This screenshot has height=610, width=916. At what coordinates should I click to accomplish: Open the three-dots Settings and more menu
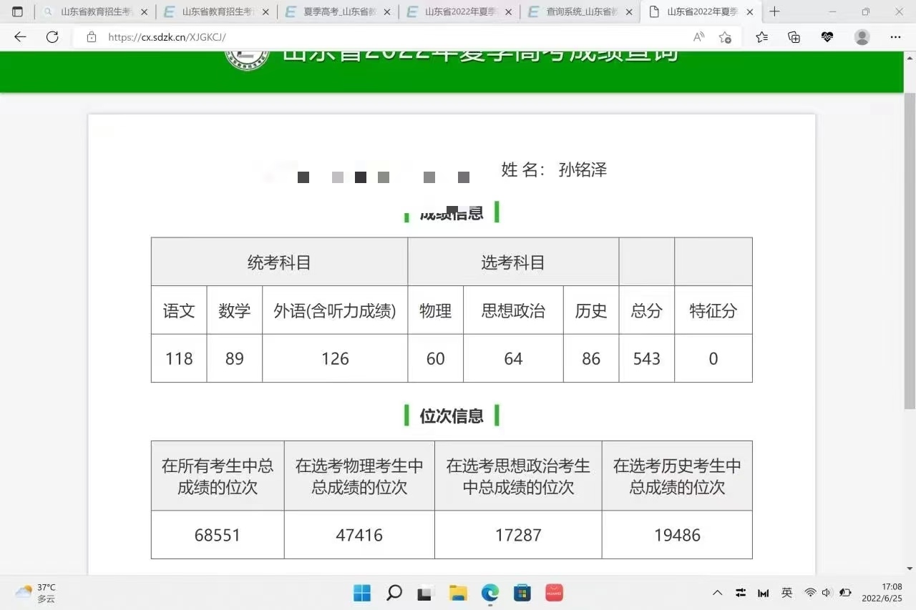(x=895, y=37)
